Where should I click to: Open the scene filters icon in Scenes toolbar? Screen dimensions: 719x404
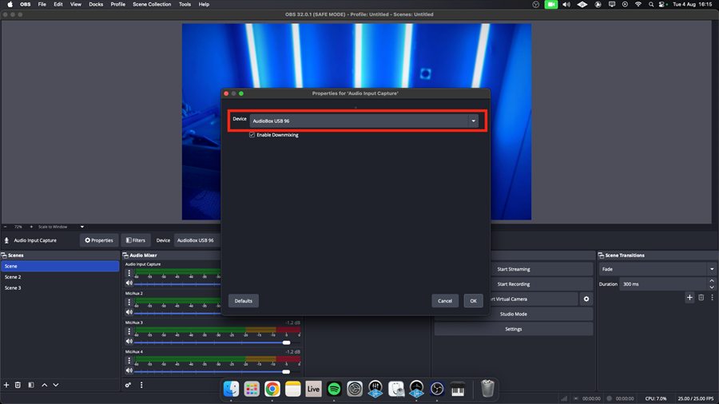[x=30, y=385]
